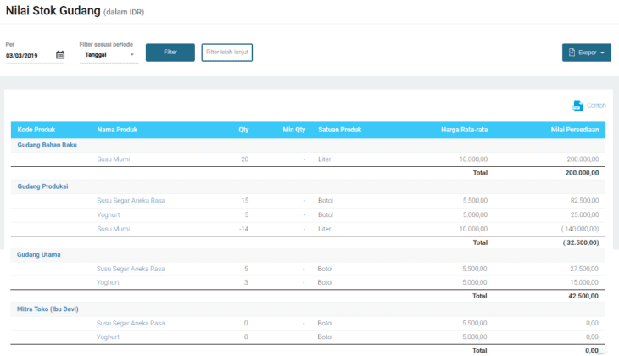Select Susu Segar Aneka Rasa in Gudang Utama
619x356 pixels.
(x=130, y=269)
